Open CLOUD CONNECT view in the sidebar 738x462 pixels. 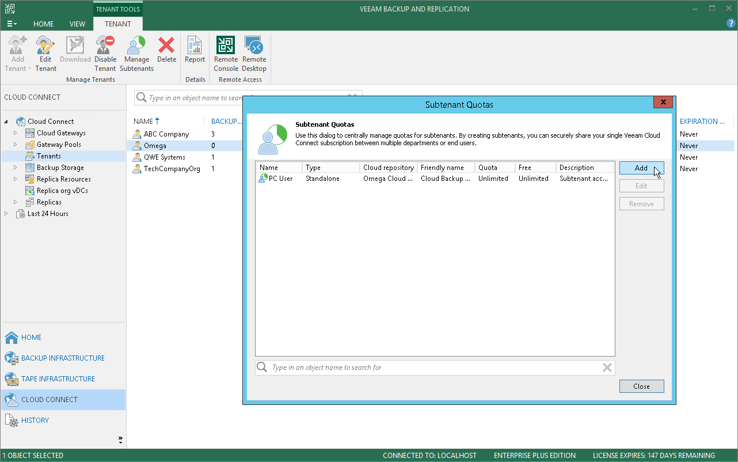click(63, 400)
